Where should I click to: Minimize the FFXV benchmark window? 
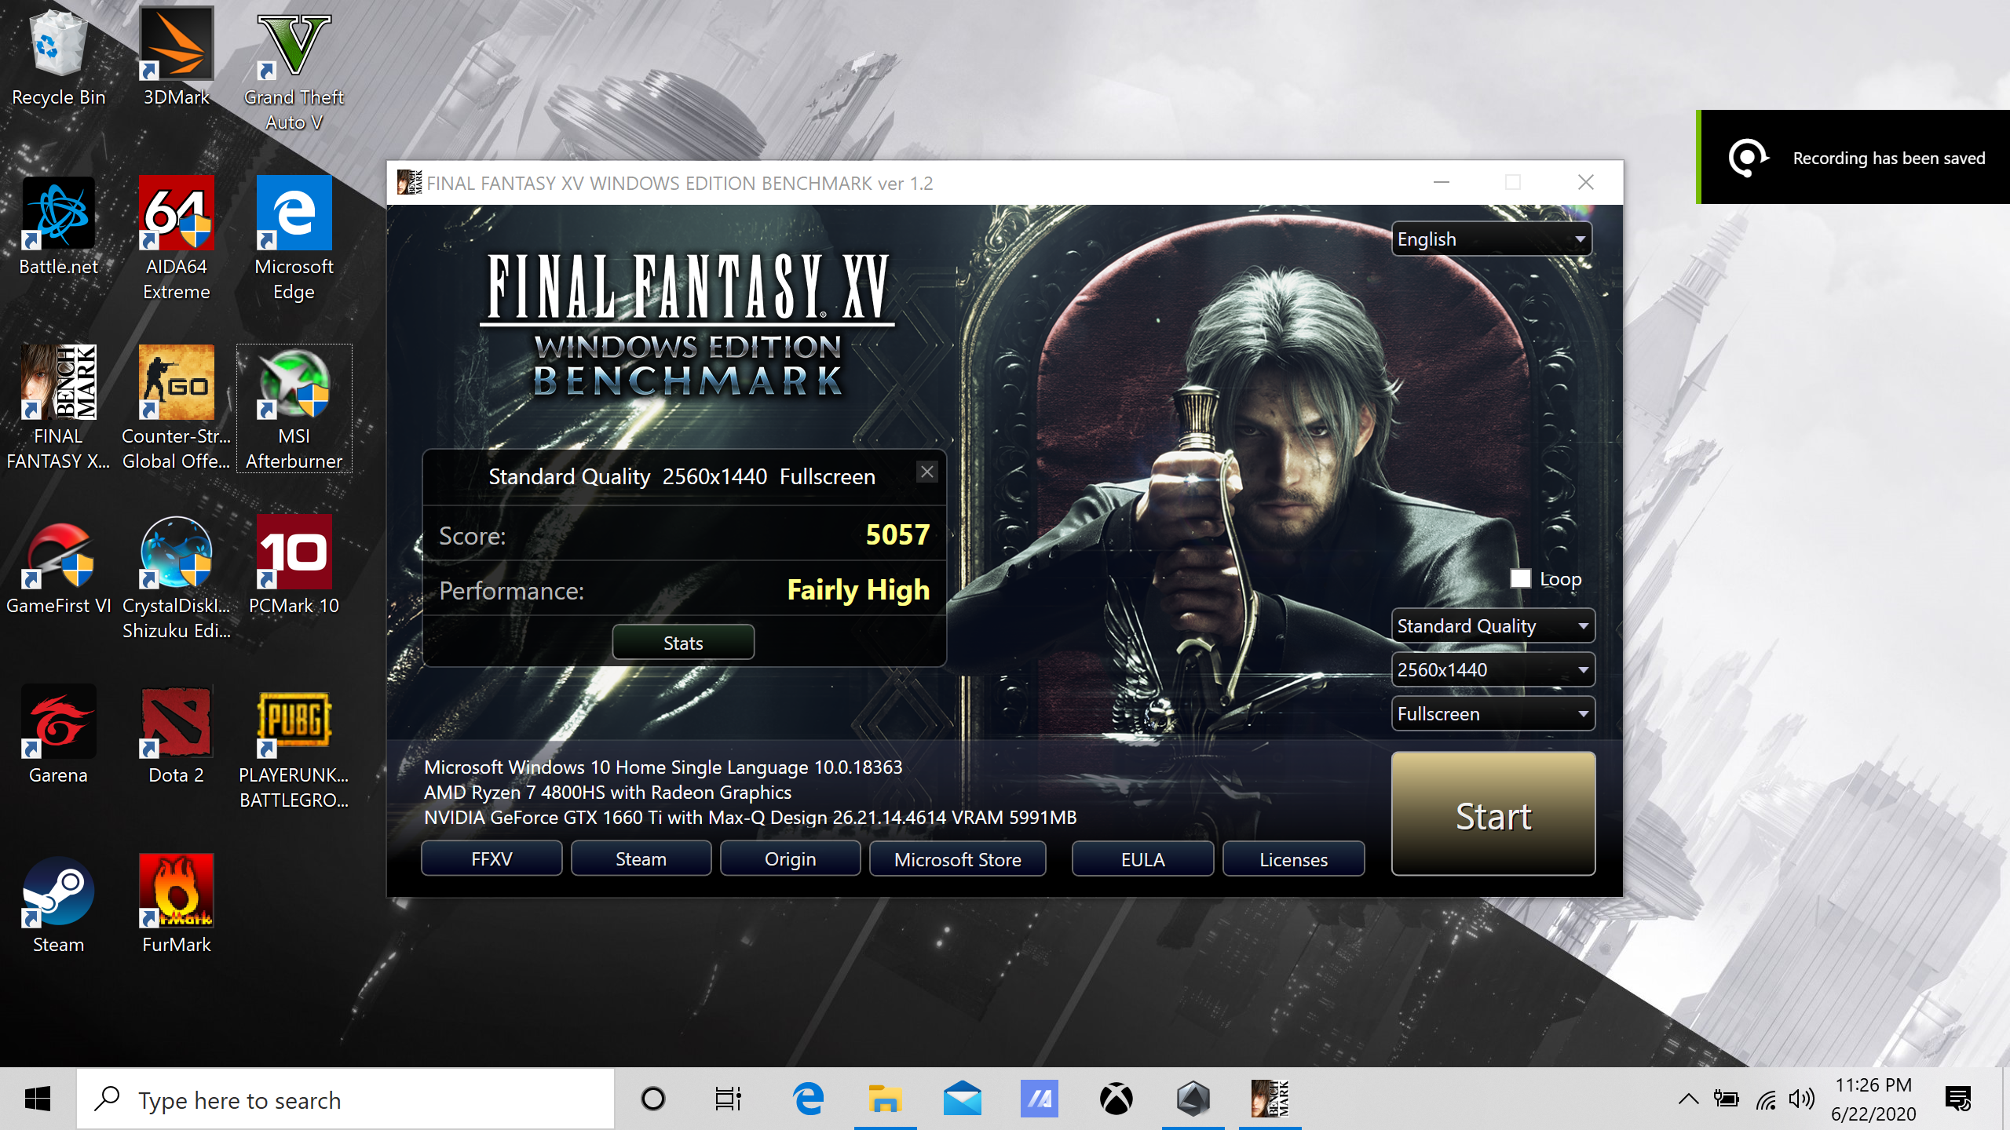pos(1442,182)
